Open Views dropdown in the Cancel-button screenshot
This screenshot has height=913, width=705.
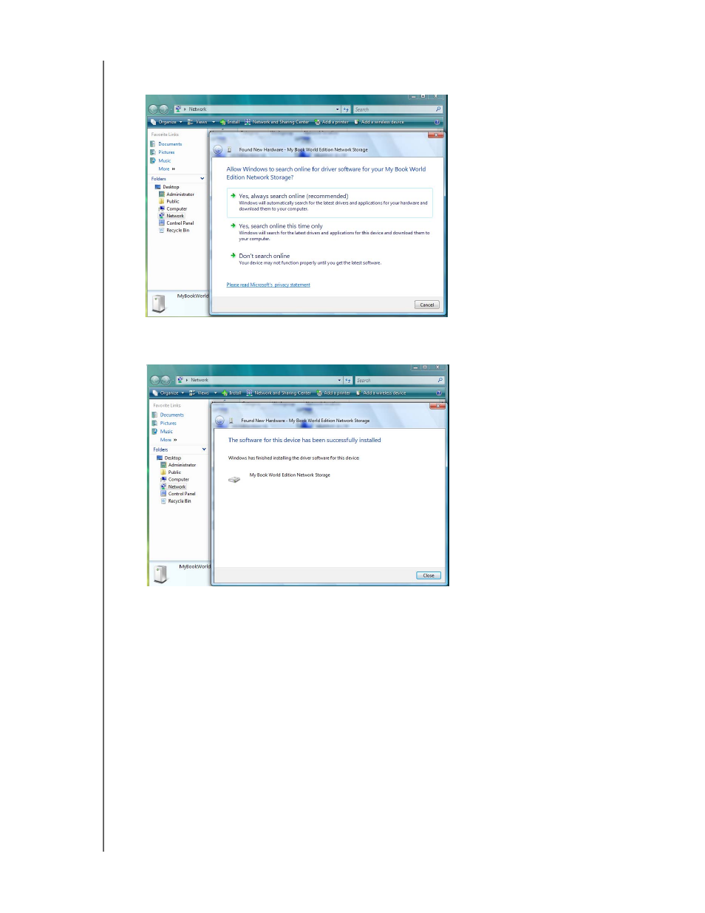pos(201,122)
